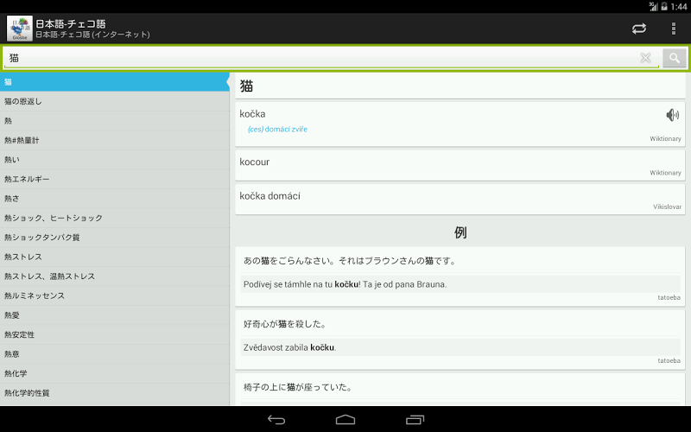Select 熱愛 in word list
The image size is (691, 432).
point(115,315)
